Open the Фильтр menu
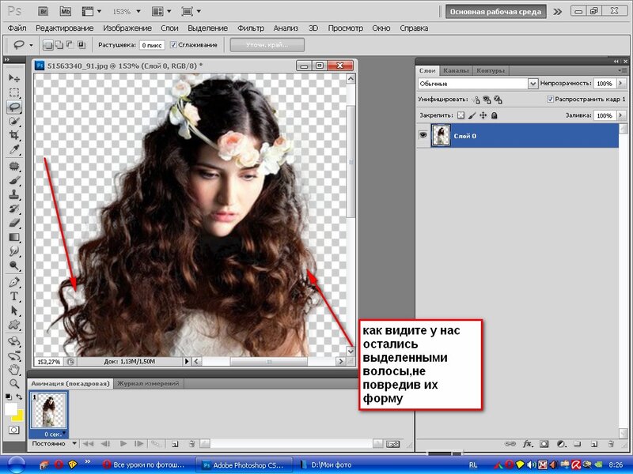 click(251, 28)
